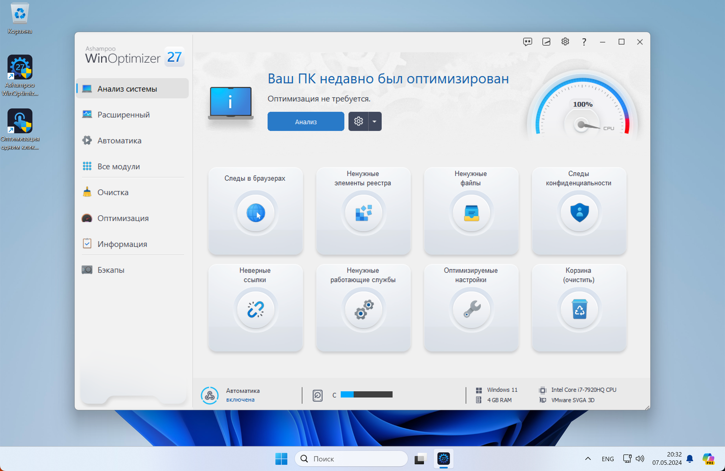Image resolution: width=725 pixels, height=471 pixels.
Task: Go to Расширенный in the sidebar
Action: 132,114
